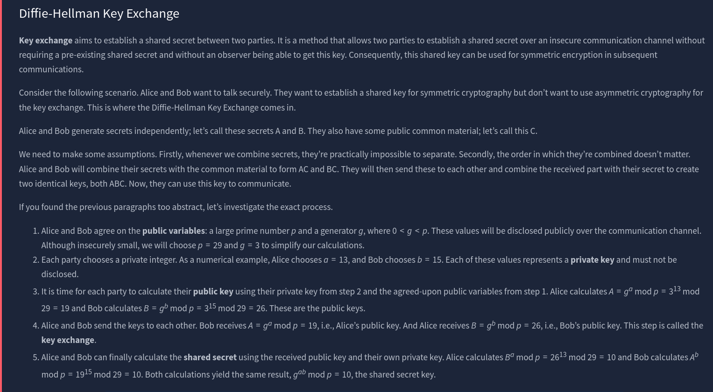
Task: Click the "mod 29 = 26" result in step 3
Action: (242, 308)
